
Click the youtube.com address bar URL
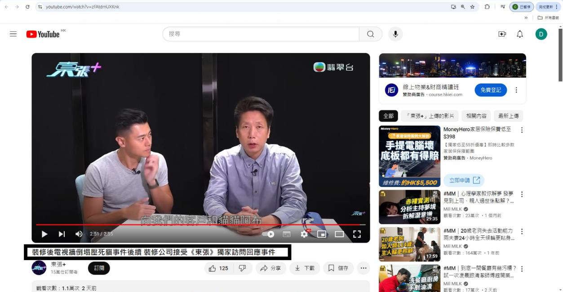83,7
